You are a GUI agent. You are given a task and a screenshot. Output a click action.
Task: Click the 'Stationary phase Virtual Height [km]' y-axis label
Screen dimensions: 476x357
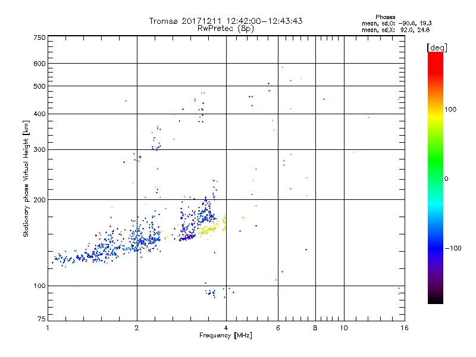pos(26,178)
